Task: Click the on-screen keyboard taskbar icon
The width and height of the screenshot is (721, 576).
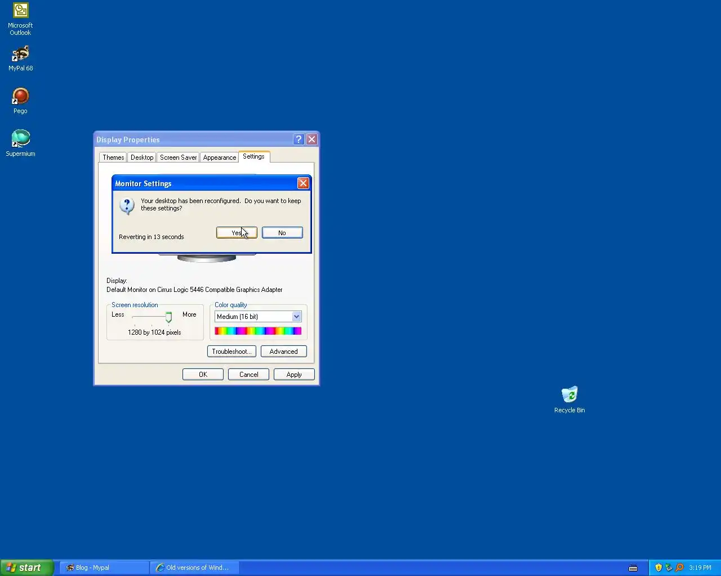Action: pos(633,568)
